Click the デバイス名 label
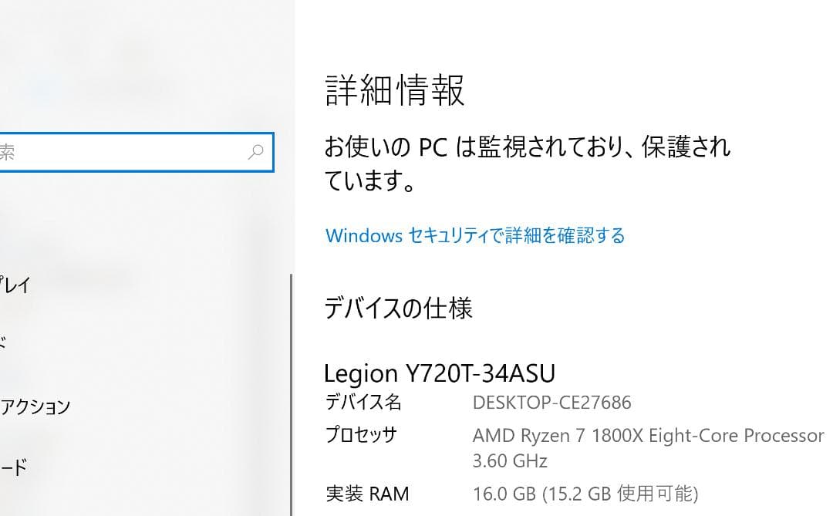 pos(359,402)
